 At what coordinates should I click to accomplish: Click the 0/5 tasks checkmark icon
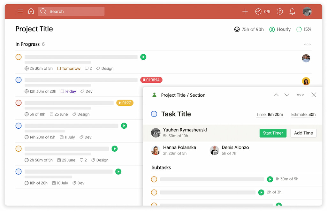point(258,11)
